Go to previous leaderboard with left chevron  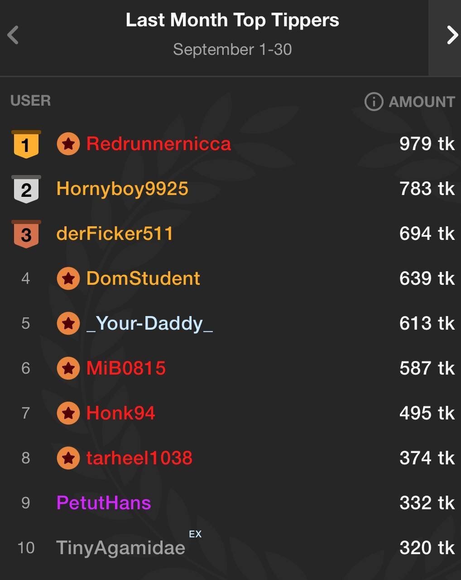coord(13,35)
